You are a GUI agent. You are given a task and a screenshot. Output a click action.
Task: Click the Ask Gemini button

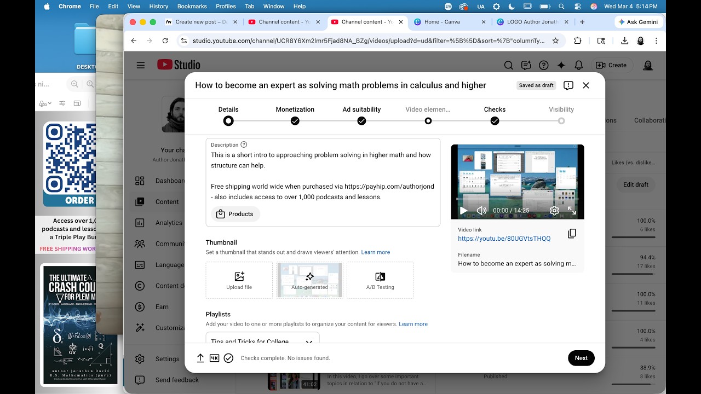[639, 22]
